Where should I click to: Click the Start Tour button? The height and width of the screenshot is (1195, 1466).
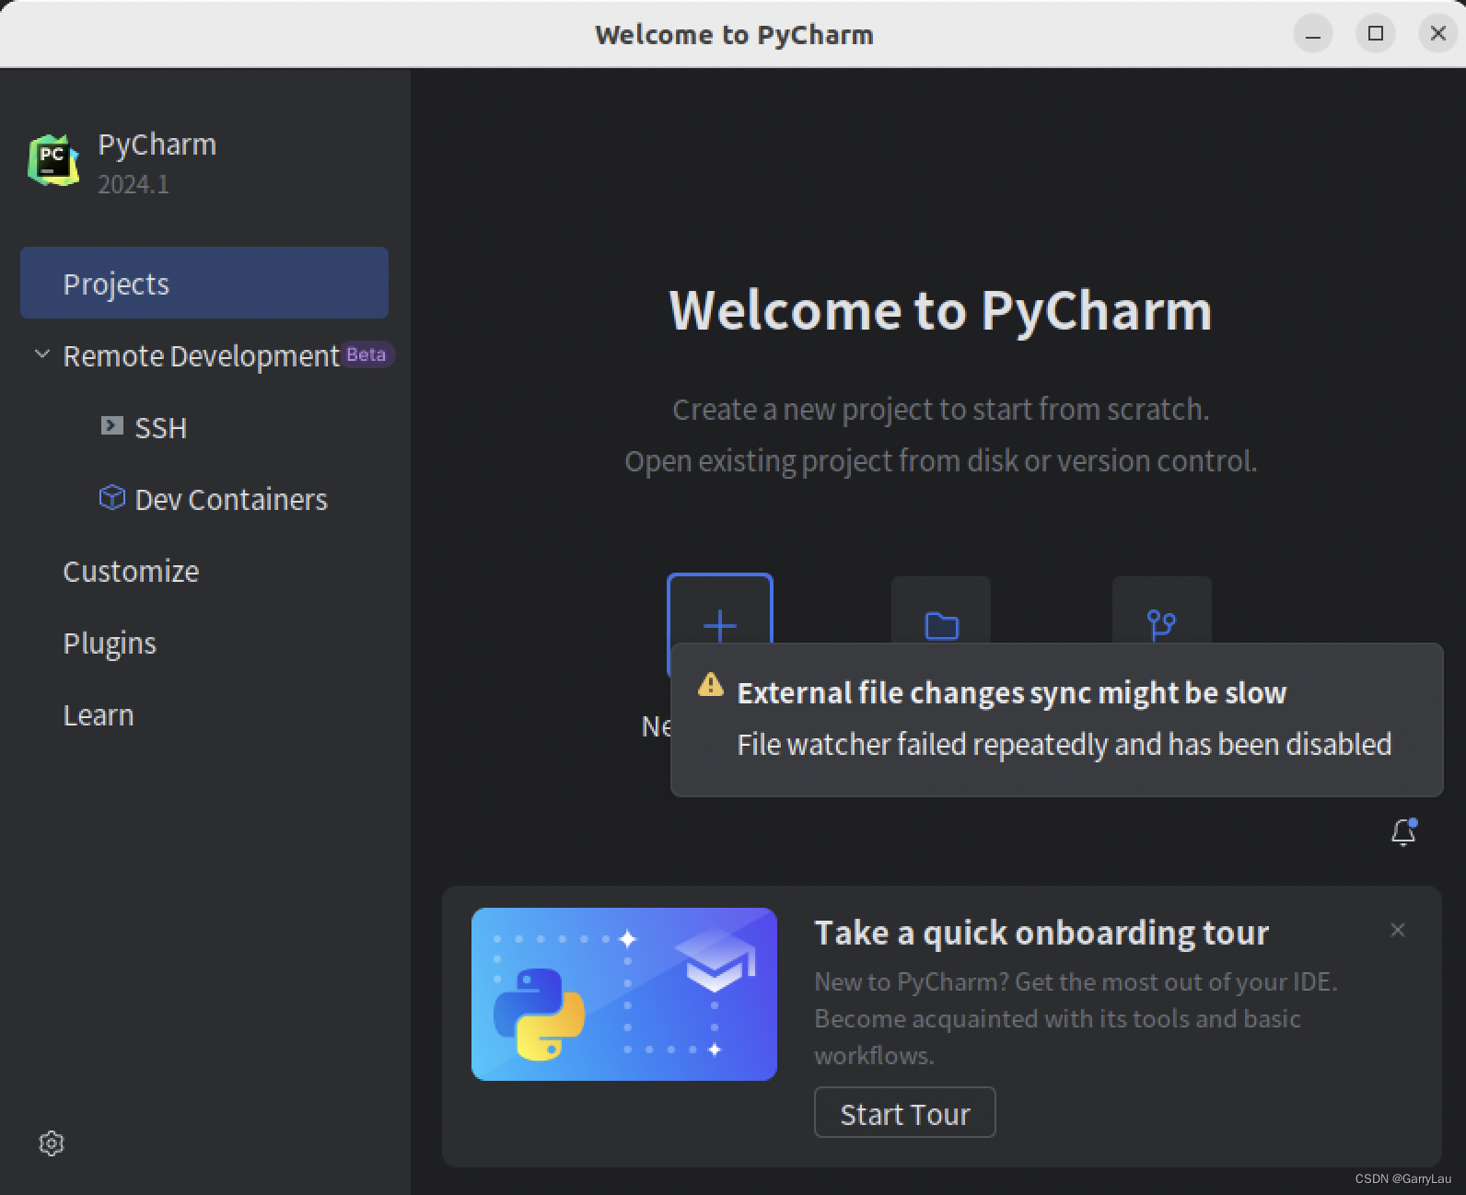904,1112
